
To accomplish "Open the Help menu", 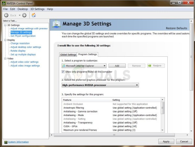I will (x=50, y=9).
